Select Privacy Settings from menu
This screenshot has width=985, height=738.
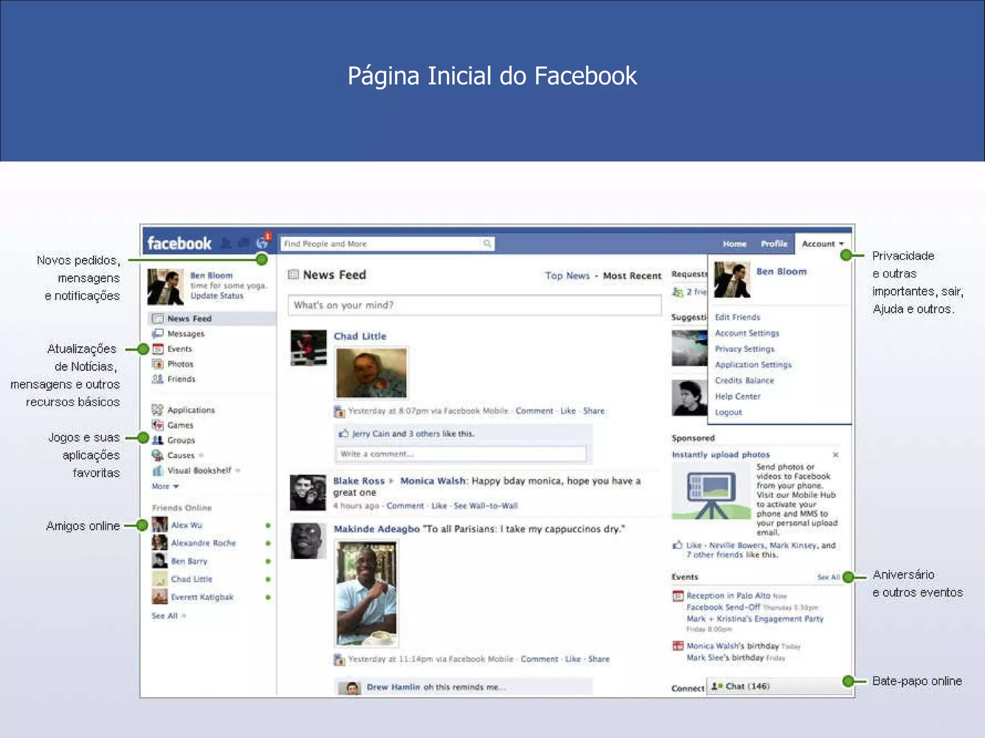point(745,349)
